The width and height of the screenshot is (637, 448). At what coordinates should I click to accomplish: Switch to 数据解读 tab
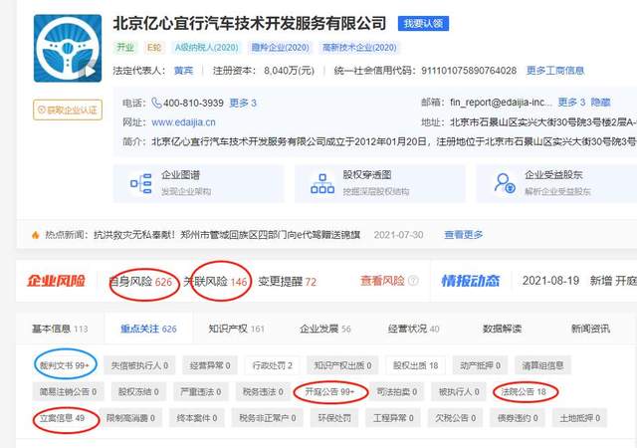pyautogui.click(x=502, y=329)
